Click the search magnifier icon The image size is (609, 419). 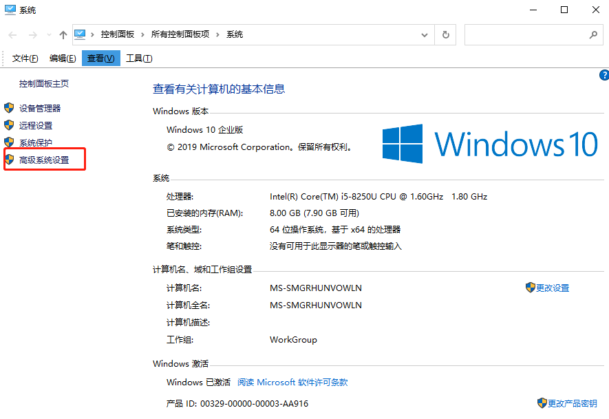[x=593, y=35]
